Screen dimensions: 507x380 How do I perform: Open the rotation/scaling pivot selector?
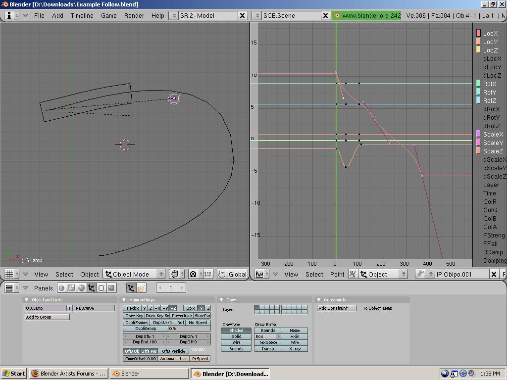[x=196, y=274]
